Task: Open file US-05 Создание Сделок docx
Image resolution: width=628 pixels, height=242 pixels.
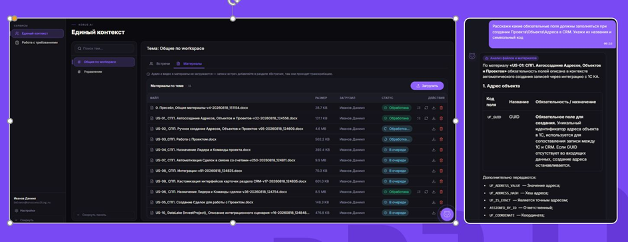Action: click(x=204, y=203)
